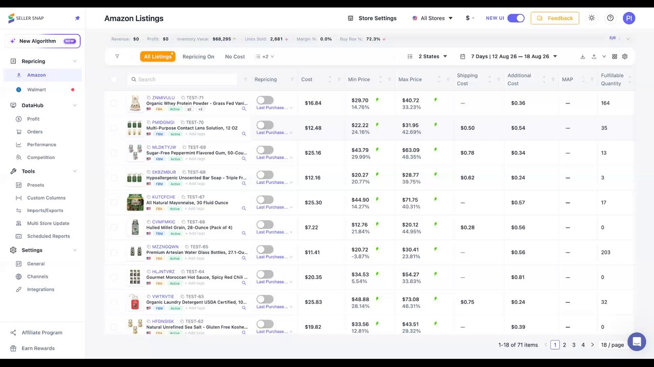The image size is (654, 367).
Task: Enable repricing for ZNMIVULU row
Action: click(x=265, y=100)
